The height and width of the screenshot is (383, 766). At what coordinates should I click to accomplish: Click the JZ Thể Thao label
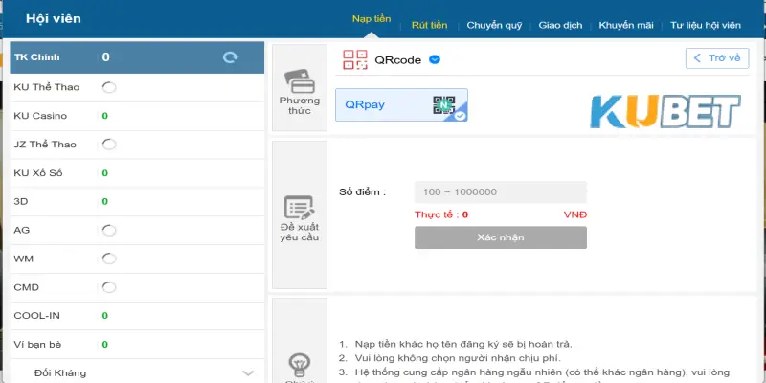click(45, 145)
